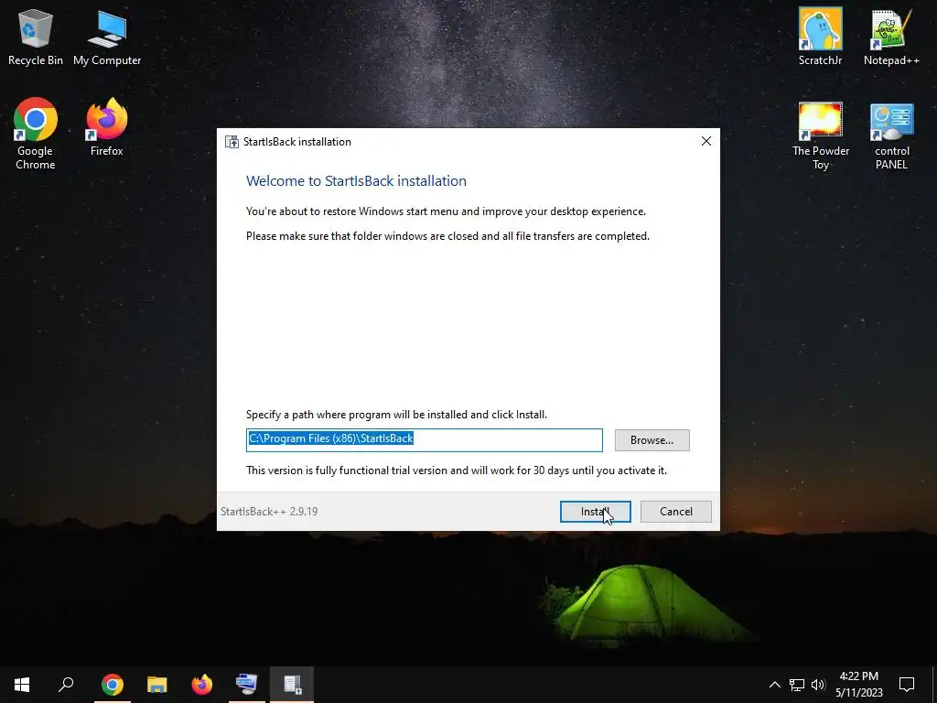
Task: Click the StartIsBack installer title bar icon
Action: (x=232, y=142)
